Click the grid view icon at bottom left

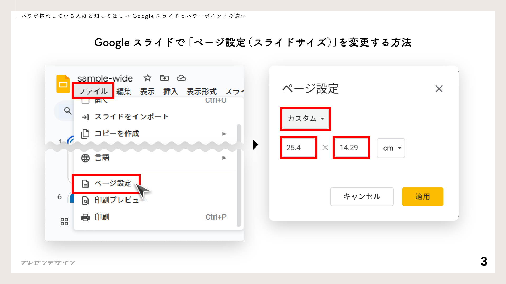[64, 222]
